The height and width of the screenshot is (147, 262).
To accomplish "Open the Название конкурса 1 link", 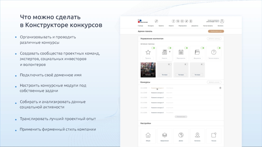I will pyautogui.click(x=157, y=88).
